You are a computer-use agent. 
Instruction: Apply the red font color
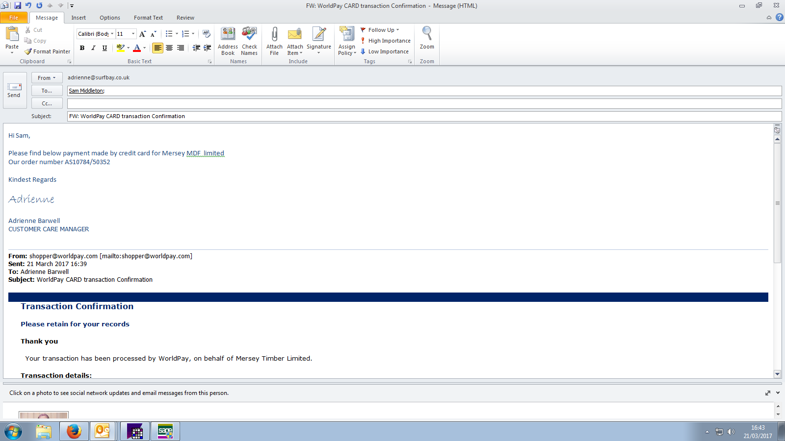[x=137, y=48]
